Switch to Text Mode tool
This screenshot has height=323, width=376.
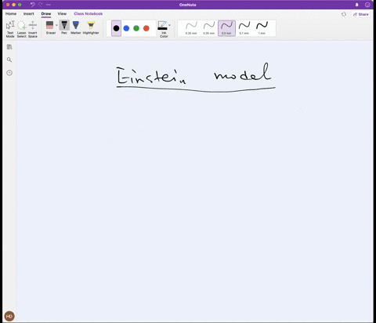(x=10, y=29)
